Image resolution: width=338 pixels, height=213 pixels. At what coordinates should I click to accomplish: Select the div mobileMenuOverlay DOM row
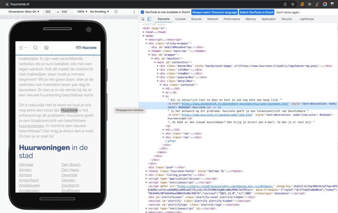pyautogui.click(x=178, y=47)
